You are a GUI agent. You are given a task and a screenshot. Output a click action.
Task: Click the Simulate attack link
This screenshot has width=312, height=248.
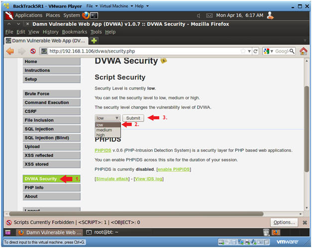click(x=112, y=179)
